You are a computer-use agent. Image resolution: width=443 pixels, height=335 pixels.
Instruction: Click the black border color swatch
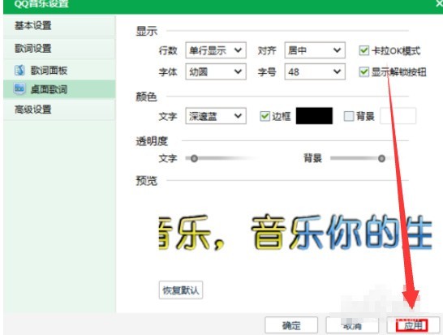click(x=314, y=116)
